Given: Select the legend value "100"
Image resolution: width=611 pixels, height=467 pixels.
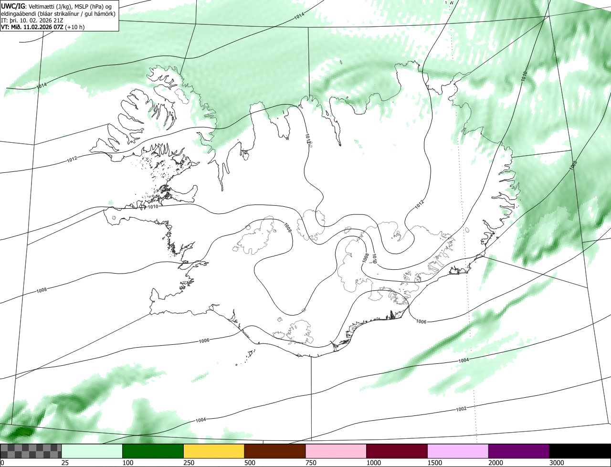Looking at the screenshot, I should point(128,463).
